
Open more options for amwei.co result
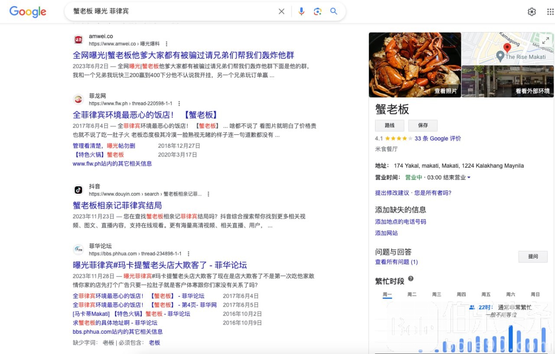pos(166,44)
